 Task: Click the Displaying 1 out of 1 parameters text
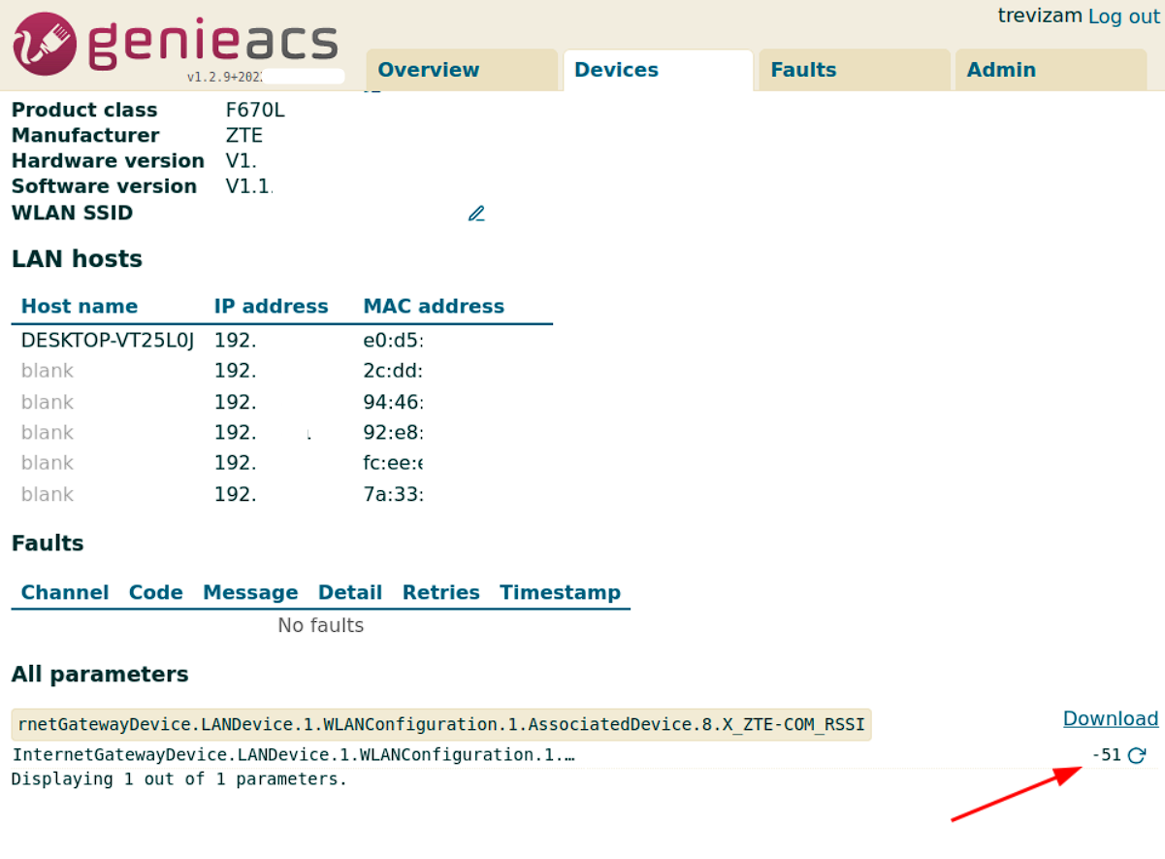tap(179, 778)
